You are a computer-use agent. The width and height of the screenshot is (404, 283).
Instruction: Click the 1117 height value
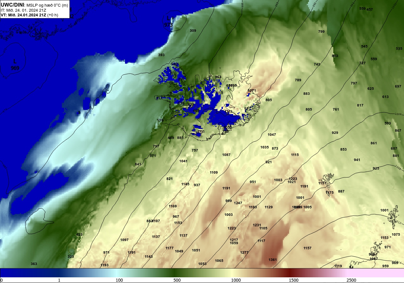261,241
